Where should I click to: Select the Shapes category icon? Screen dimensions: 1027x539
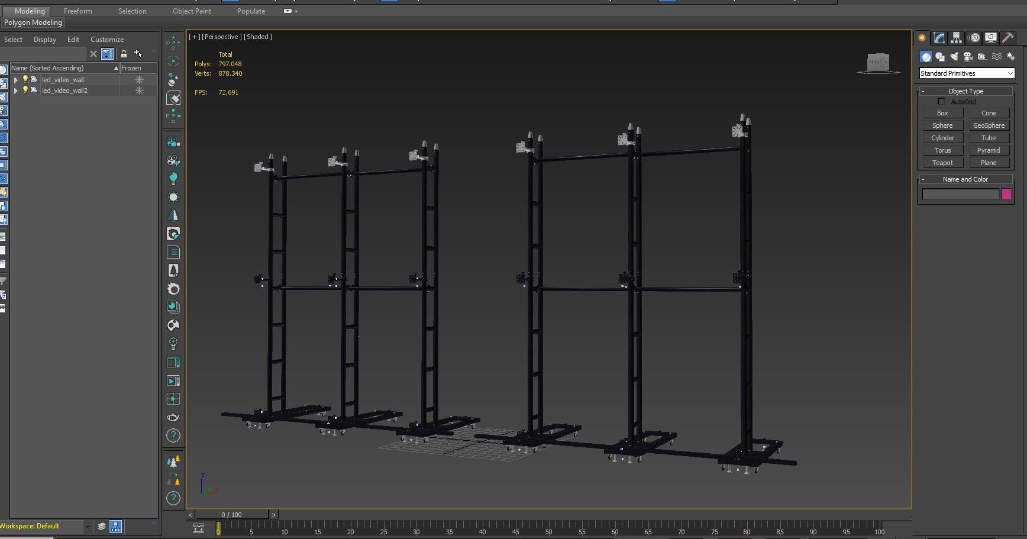[940, 57]
